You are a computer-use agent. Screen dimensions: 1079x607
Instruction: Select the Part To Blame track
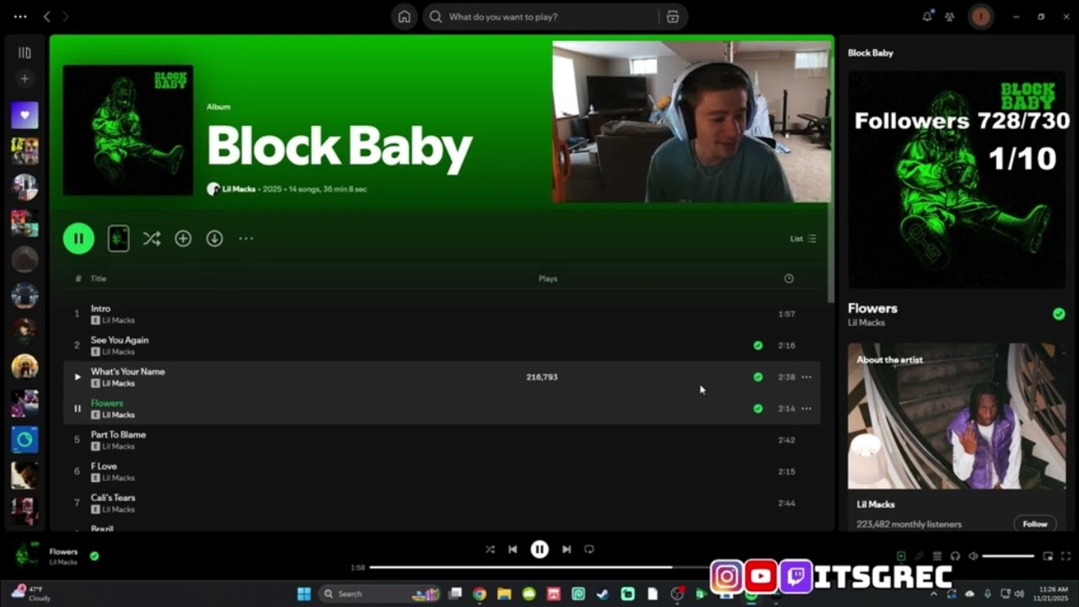pos(442,440)
